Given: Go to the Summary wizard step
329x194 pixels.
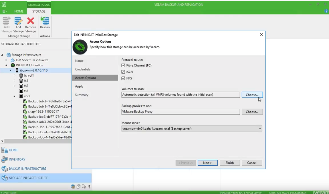Looking at the screenshot, I should pos(82,95).
